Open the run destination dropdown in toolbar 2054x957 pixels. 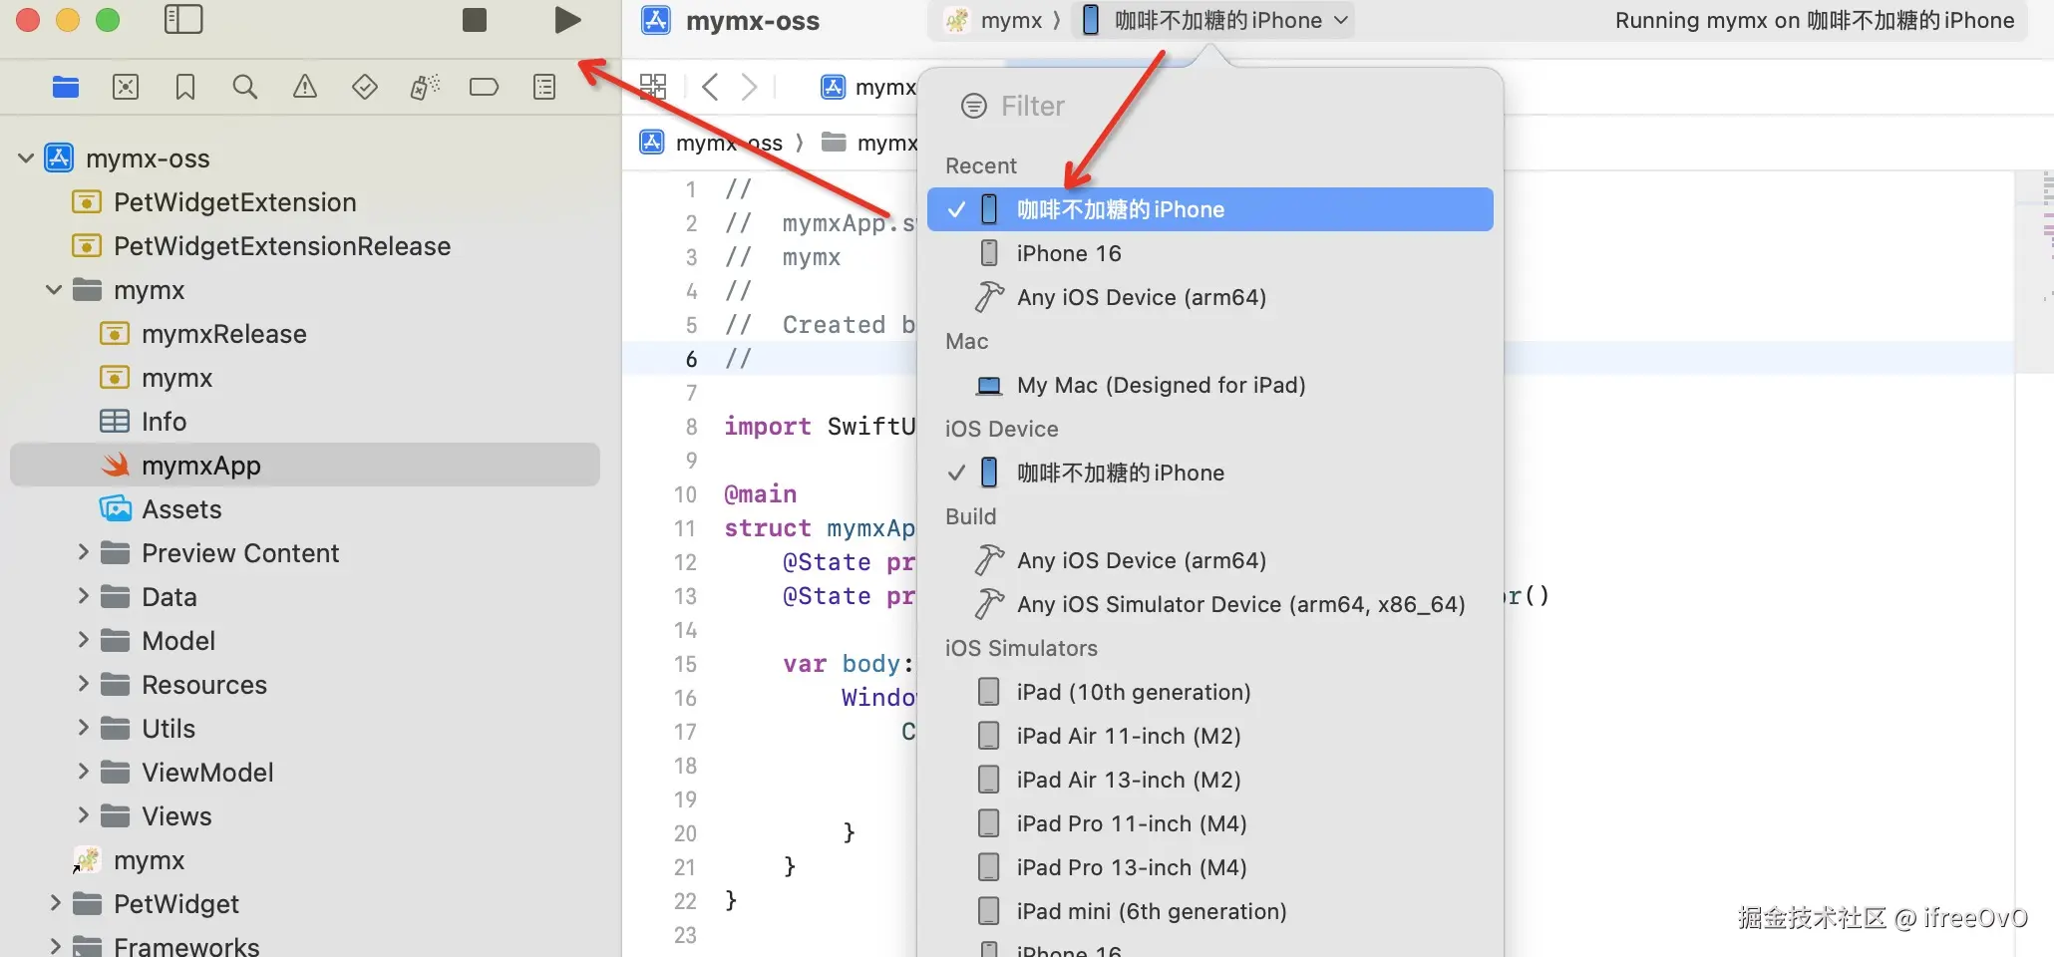click(1214, 20)
